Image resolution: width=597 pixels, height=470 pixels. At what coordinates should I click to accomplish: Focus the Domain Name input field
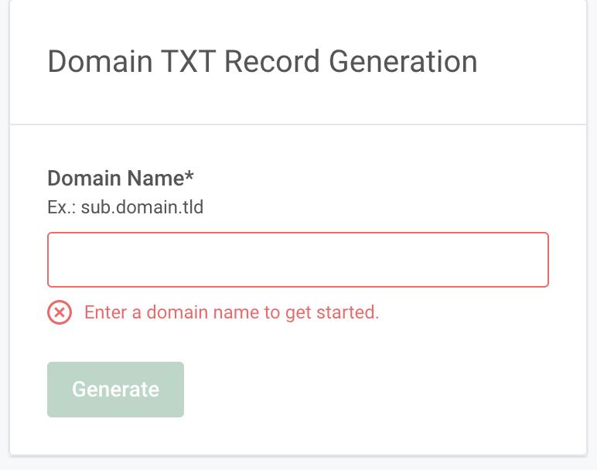[x=298, y=260]
